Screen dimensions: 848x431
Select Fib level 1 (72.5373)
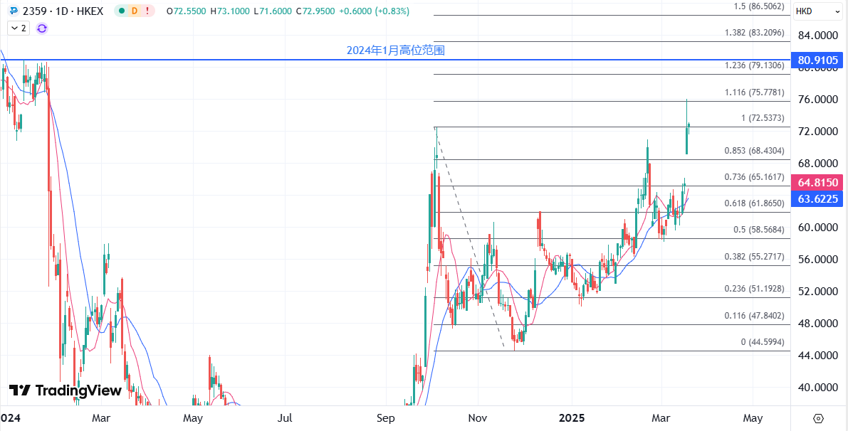pyautogui.click(x=763, y=118)
